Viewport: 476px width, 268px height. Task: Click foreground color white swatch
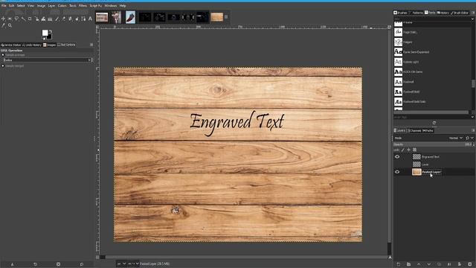pos(45,33)
